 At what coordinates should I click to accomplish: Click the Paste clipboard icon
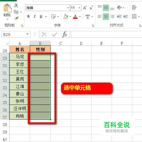tap(7, 8)
